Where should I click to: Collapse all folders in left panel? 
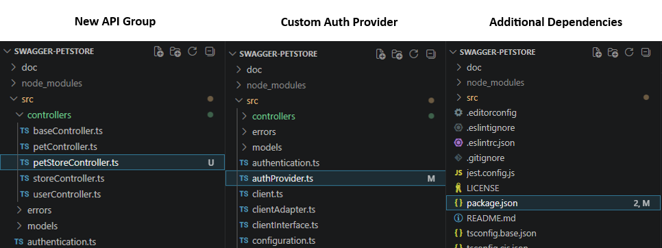coord(210,51)
